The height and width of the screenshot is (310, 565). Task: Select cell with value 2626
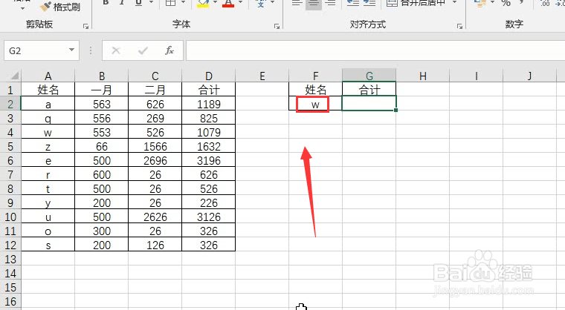click(155, 217)
